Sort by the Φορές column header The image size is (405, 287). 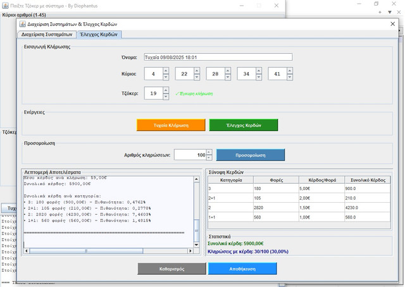[277, 180]
